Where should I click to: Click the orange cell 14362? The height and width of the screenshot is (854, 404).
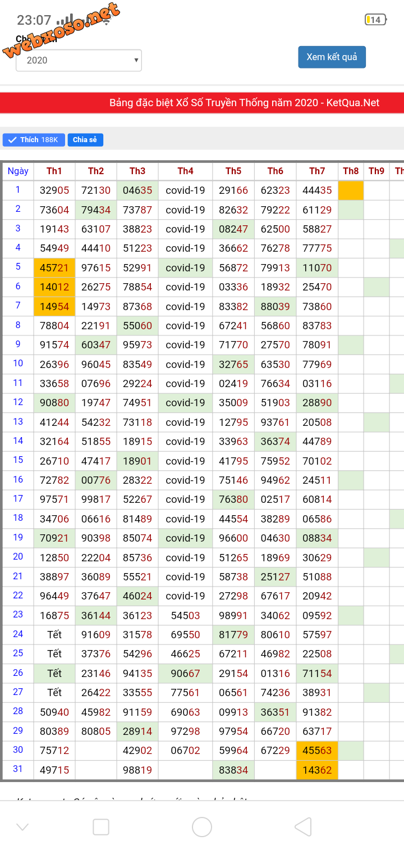(317, 769)
